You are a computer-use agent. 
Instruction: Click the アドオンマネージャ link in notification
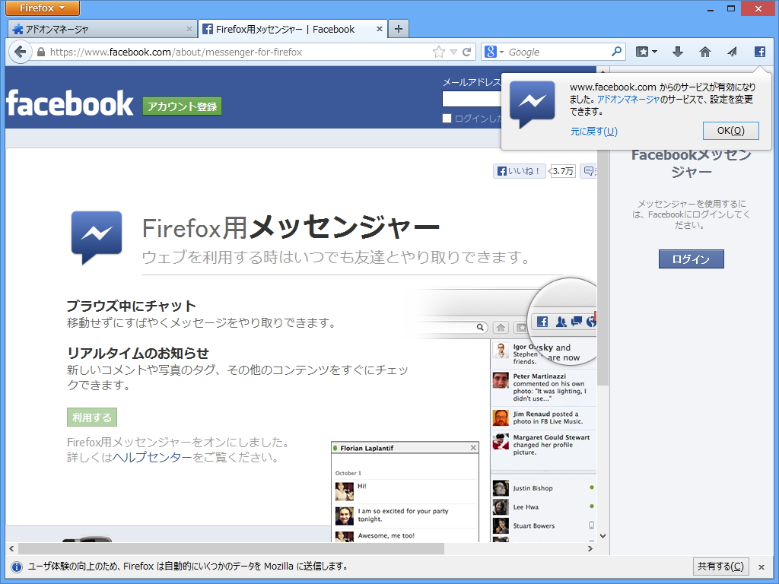point(628,100)
